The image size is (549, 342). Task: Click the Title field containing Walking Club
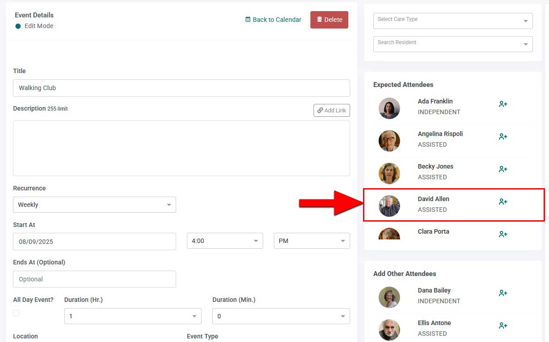182,88
